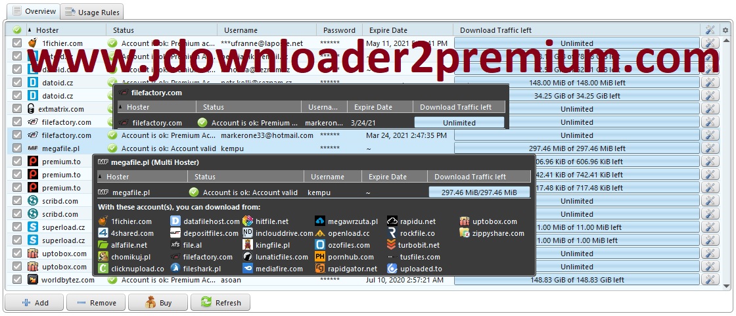Click Unlimited traffic bar of 1fichier.com row
736x316 pixels.
click(x=577, y=43)
